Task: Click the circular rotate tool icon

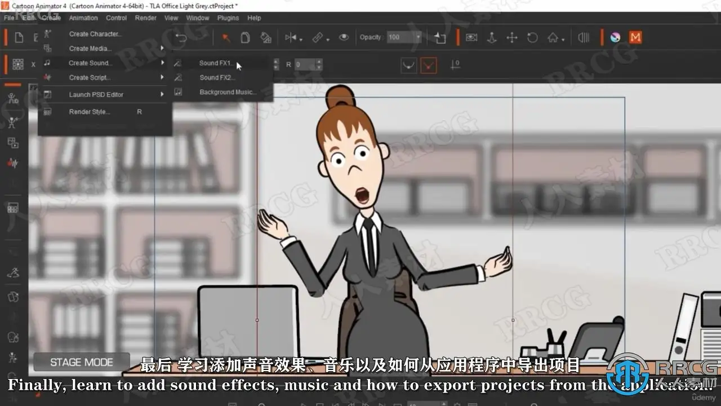Action: click(532, 38)
